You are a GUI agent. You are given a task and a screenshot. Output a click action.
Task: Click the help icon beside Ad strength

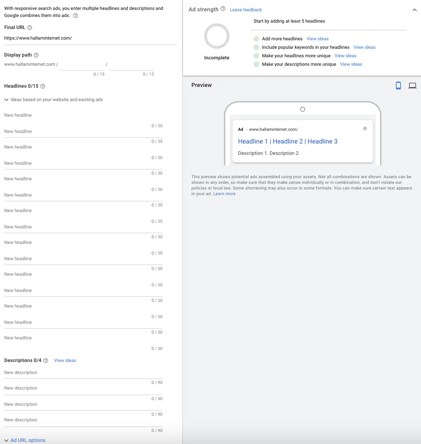coord(223,9)
